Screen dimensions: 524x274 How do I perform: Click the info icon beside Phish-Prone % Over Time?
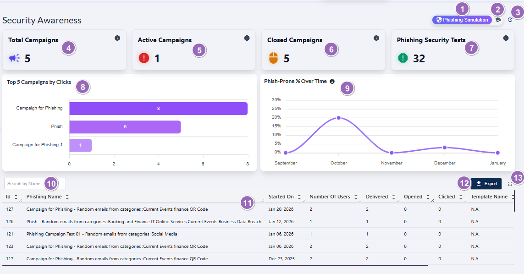click(331, 81)
